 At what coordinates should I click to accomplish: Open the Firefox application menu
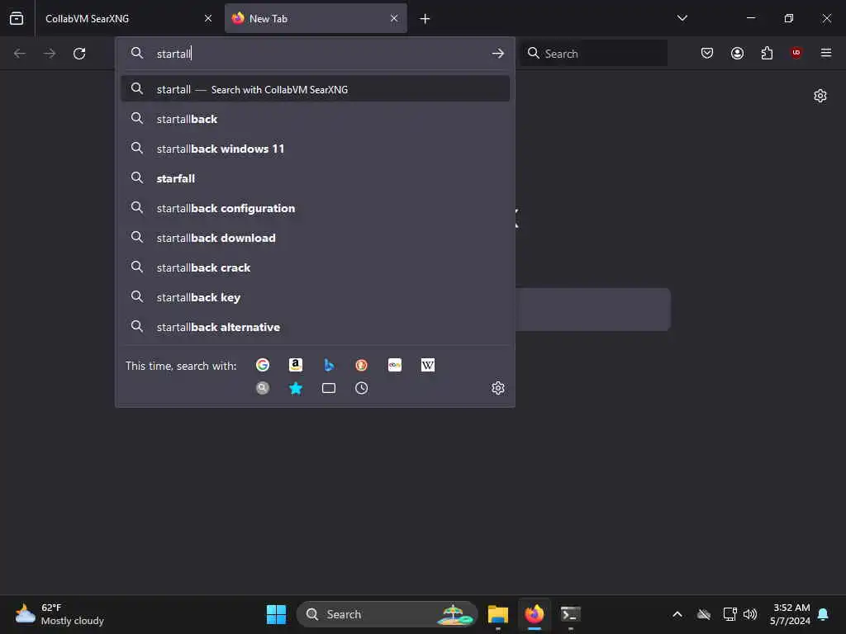coord(826,53)
